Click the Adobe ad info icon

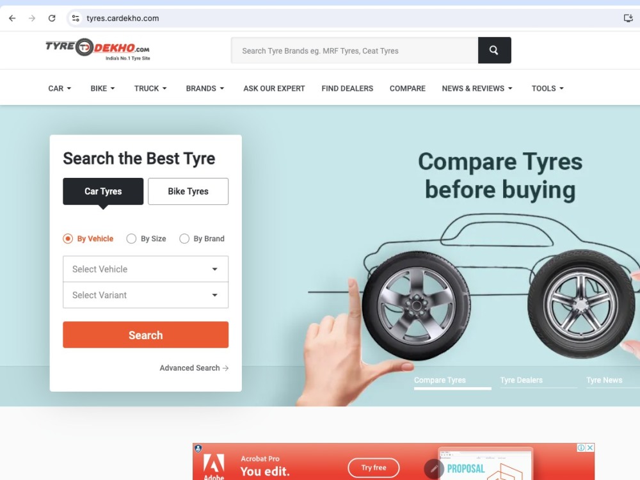[x=581, y=448]
